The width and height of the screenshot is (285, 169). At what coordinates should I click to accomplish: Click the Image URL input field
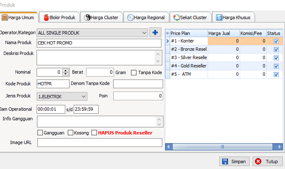(99, 143)
